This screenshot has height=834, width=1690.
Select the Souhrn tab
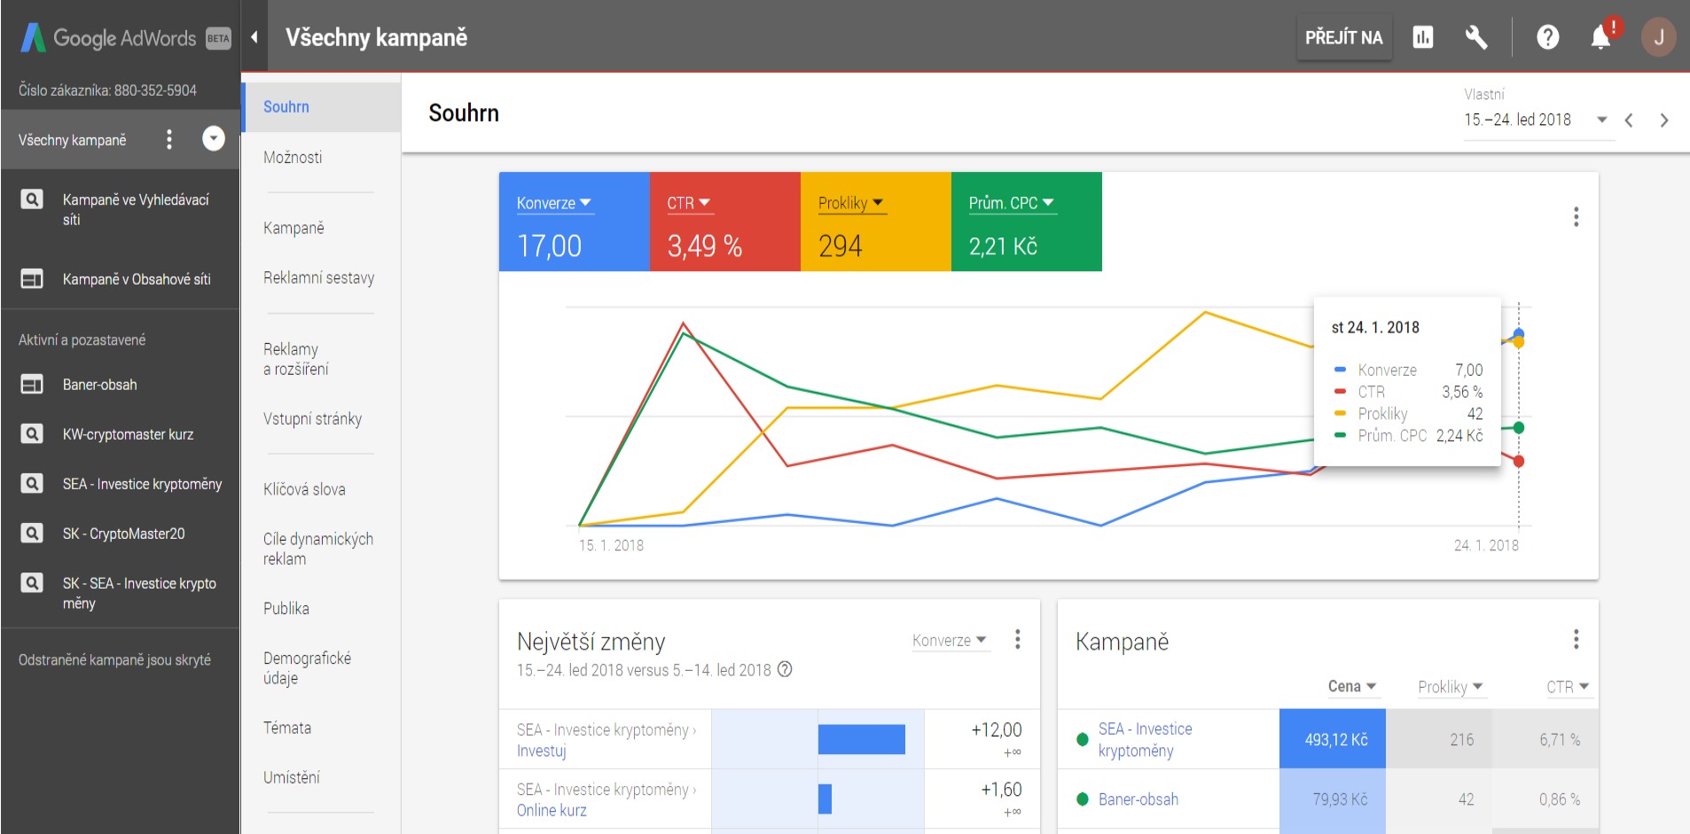pos(321,107)
